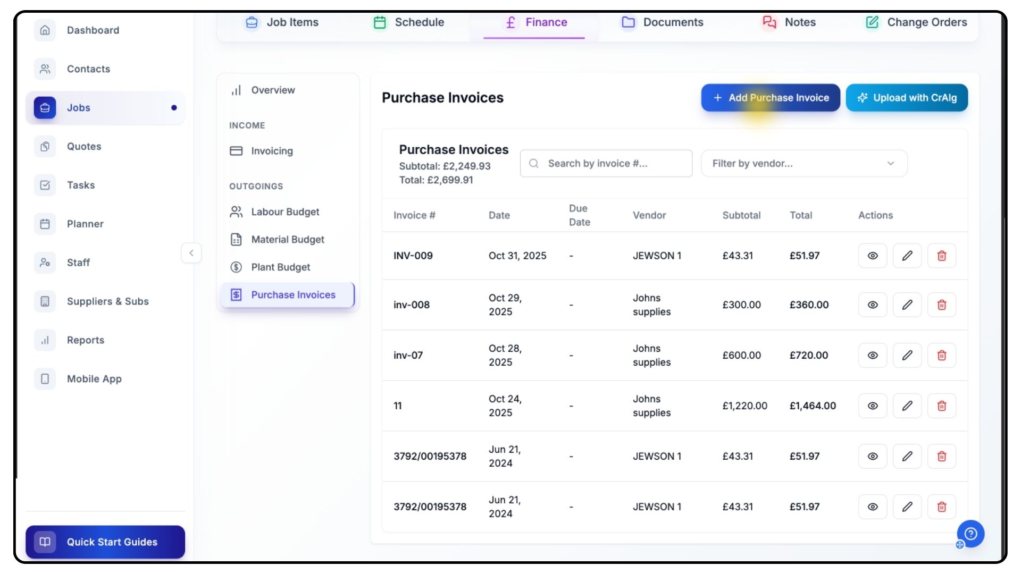
Task: Click the help question mark icon
Action: 970,533
